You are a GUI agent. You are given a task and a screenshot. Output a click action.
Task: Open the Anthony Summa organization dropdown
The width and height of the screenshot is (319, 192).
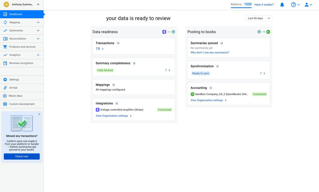tap(22, 5)
